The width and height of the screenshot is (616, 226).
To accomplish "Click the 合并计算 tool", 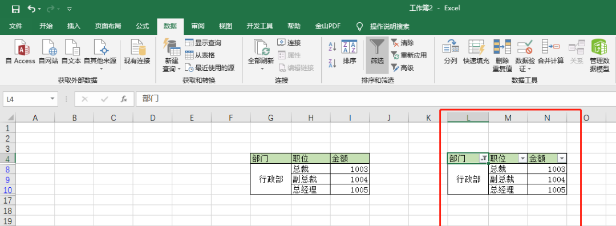I will click(x=550, y=52).
